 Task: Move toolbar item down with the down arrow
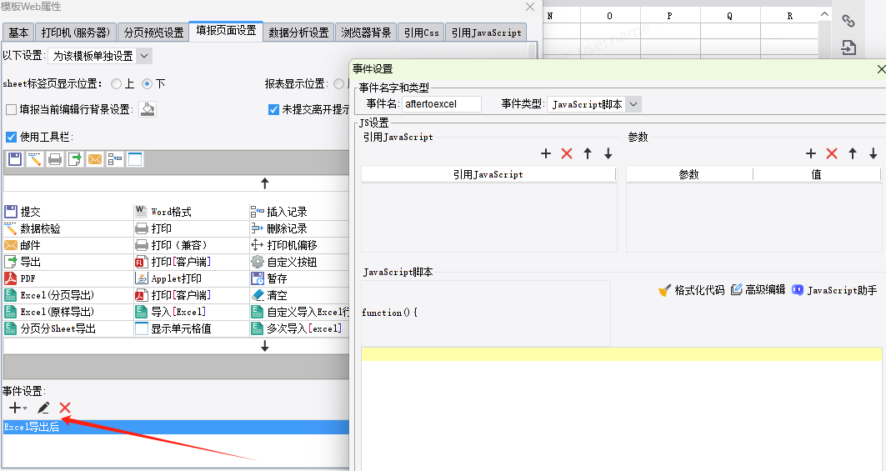coord(264,346)
